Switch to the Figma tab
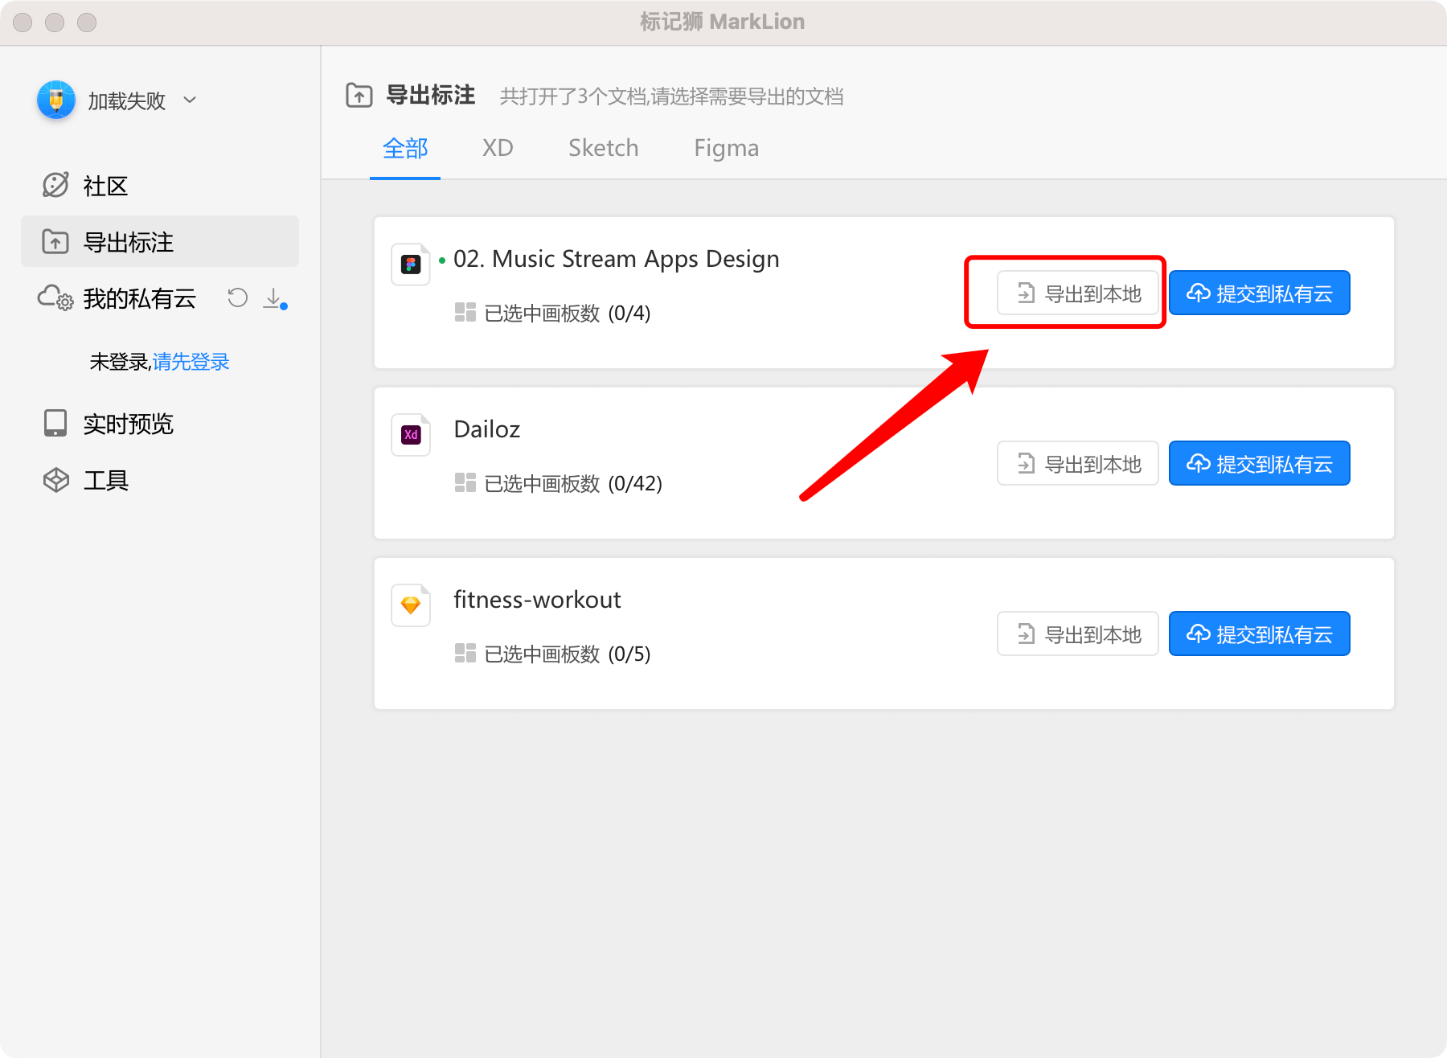Image resolution: width=1447 pixels, height=1058 pixels. coord(726,149)
